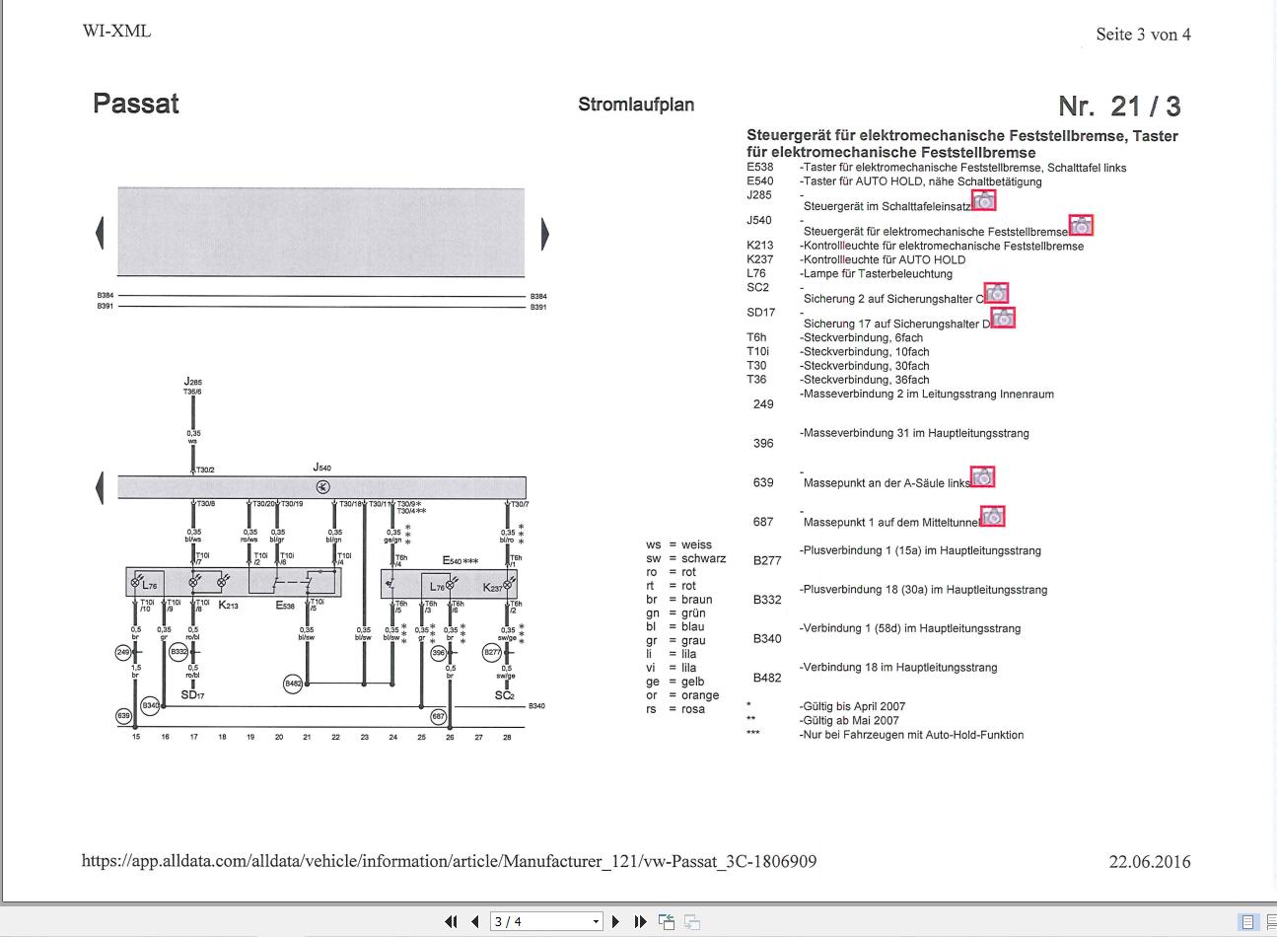Open image of Massepunkt 639 A-Säule links
1277x937 pixels.
pos(982,477)
